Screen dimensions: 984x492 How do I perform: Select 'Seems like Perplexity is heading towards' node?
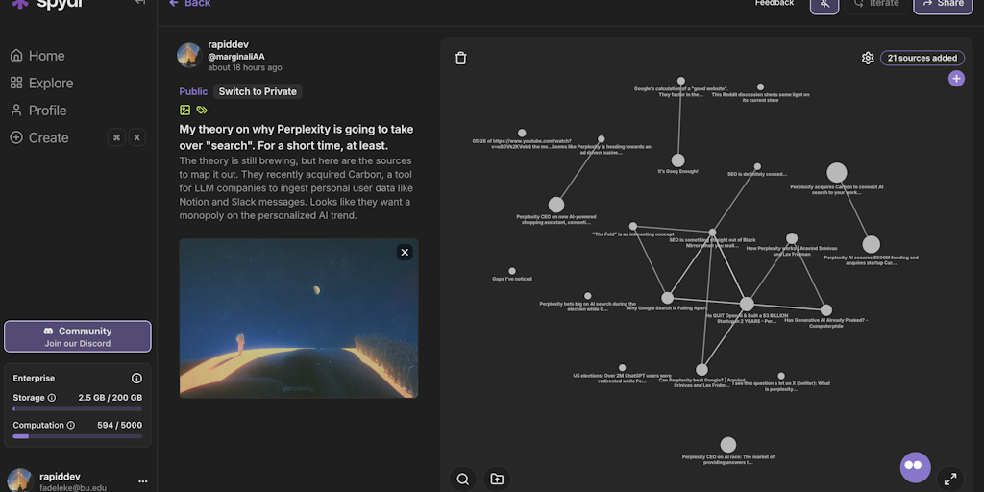[x=602, y=139]
